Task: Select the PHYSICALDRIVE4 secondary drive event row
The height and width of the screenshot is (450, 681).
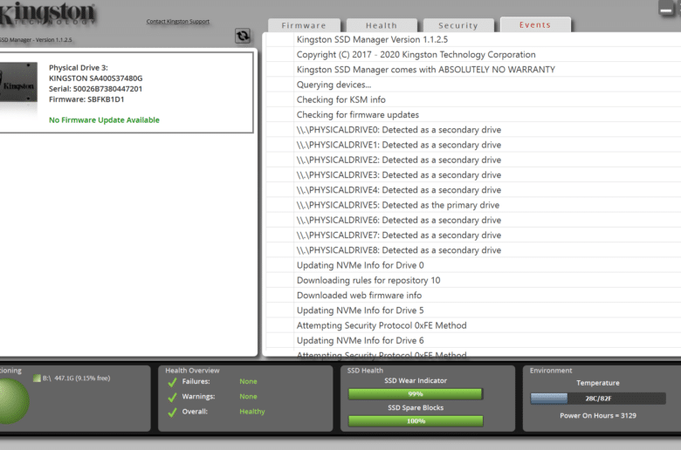Action: (x=473, y=190)
